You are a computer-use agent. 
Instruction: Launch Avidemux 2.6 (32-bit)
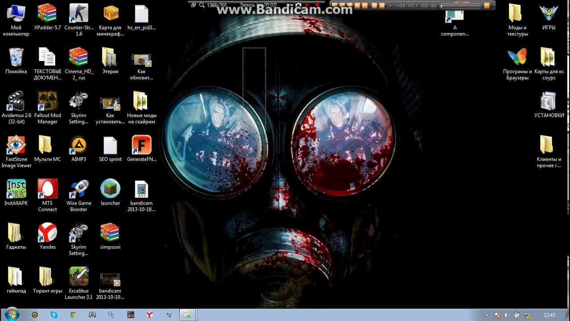16,107
